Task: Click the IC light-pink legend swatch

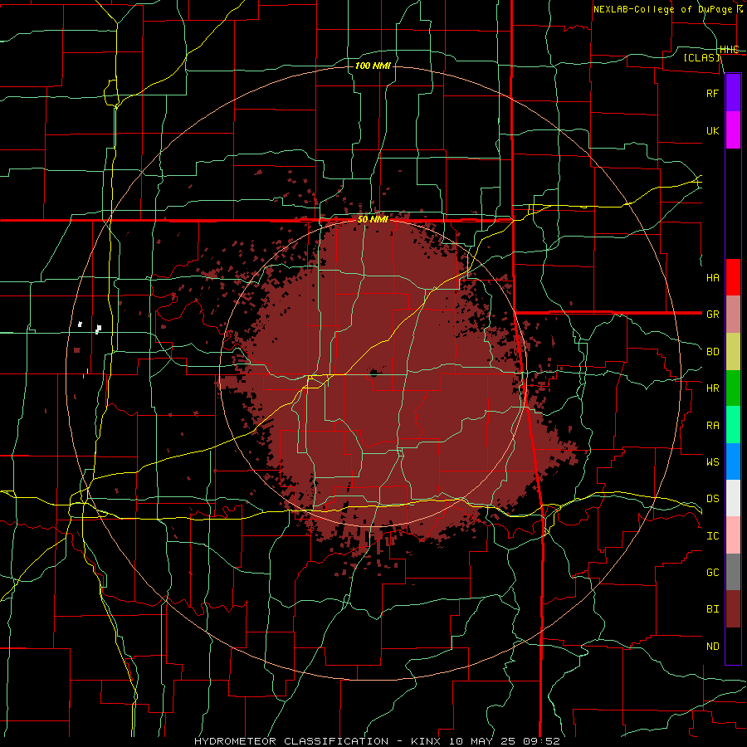Action: click(x=733, y=535)
